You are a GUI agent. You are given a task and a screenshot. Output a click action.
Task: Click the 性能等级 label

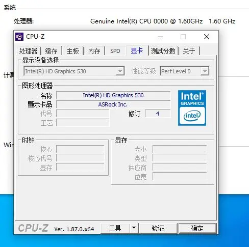click(144, 71)
